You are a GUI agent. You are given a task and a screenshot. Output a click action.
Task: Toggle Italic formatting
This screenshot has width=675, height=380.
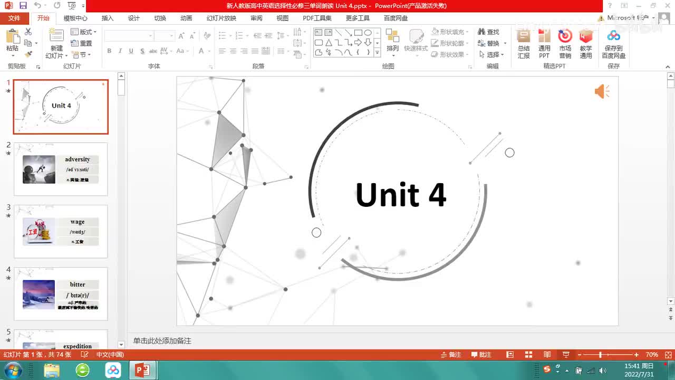[120, 51]
